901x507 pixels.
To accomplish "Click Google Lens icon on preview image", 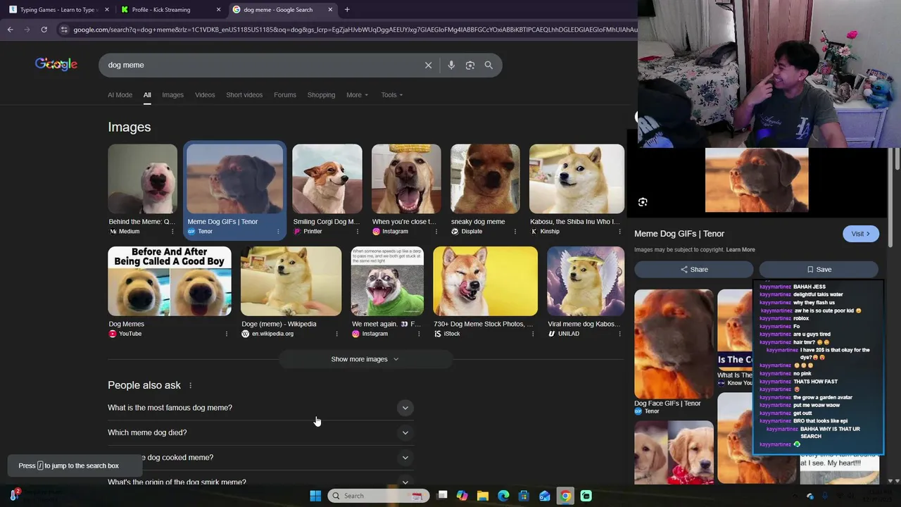I will [x=643, y=202].
